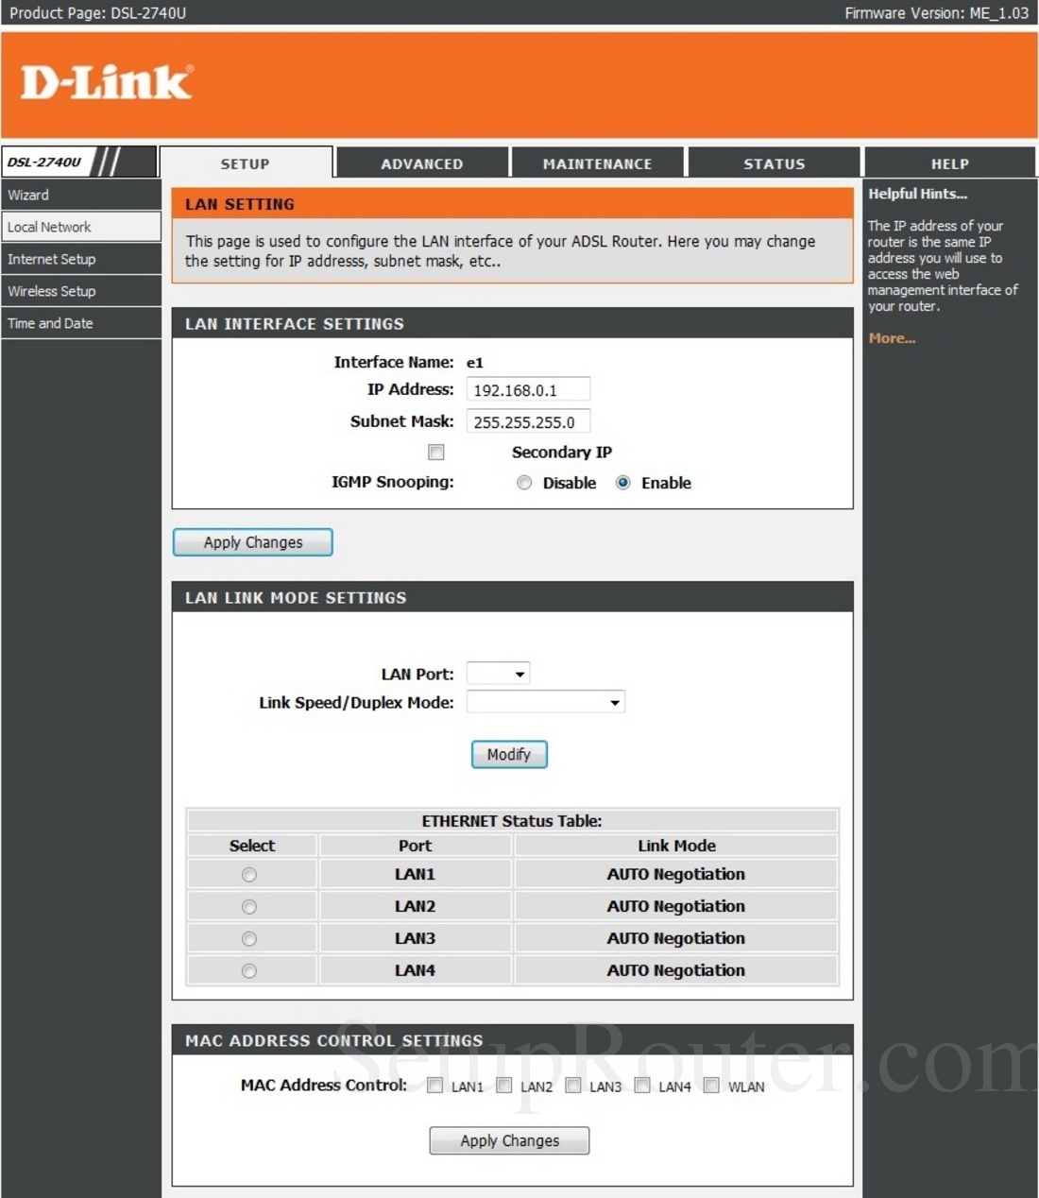Check MAC Address Control for LAN2
This screenshot has height=1198, width=1039.
(504, 1086)
